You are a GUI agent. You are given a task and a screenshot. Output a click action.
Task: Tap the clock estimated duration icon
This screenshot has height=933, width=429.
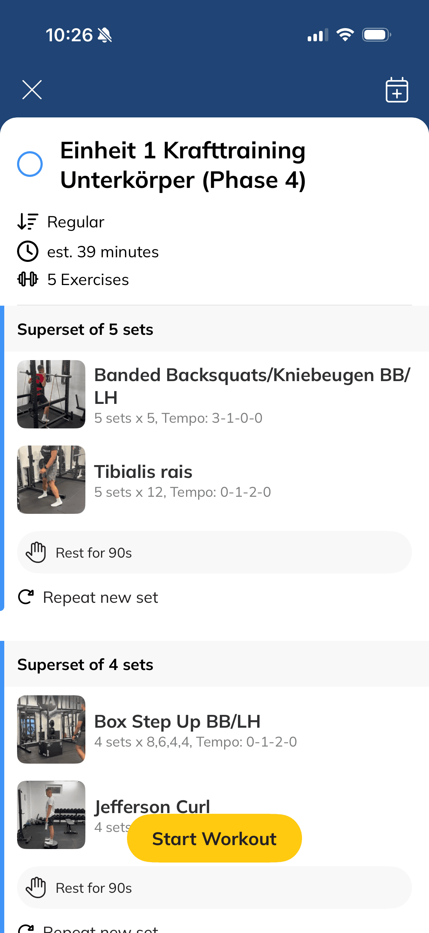27,251
